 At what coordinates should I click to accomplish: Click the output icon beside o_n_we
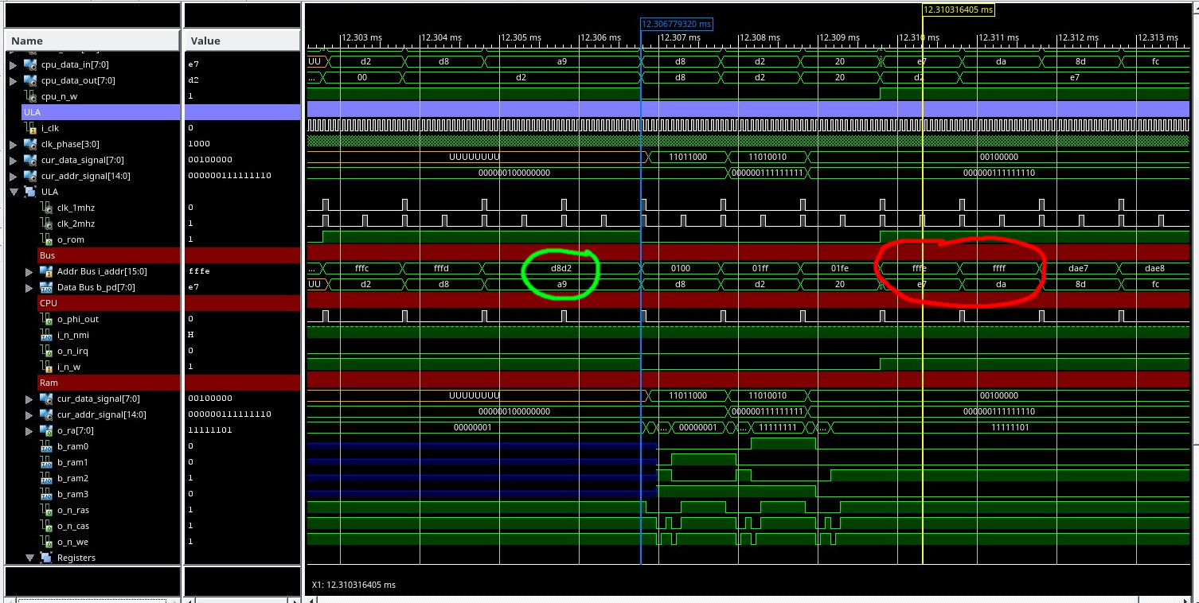[46, 542]
